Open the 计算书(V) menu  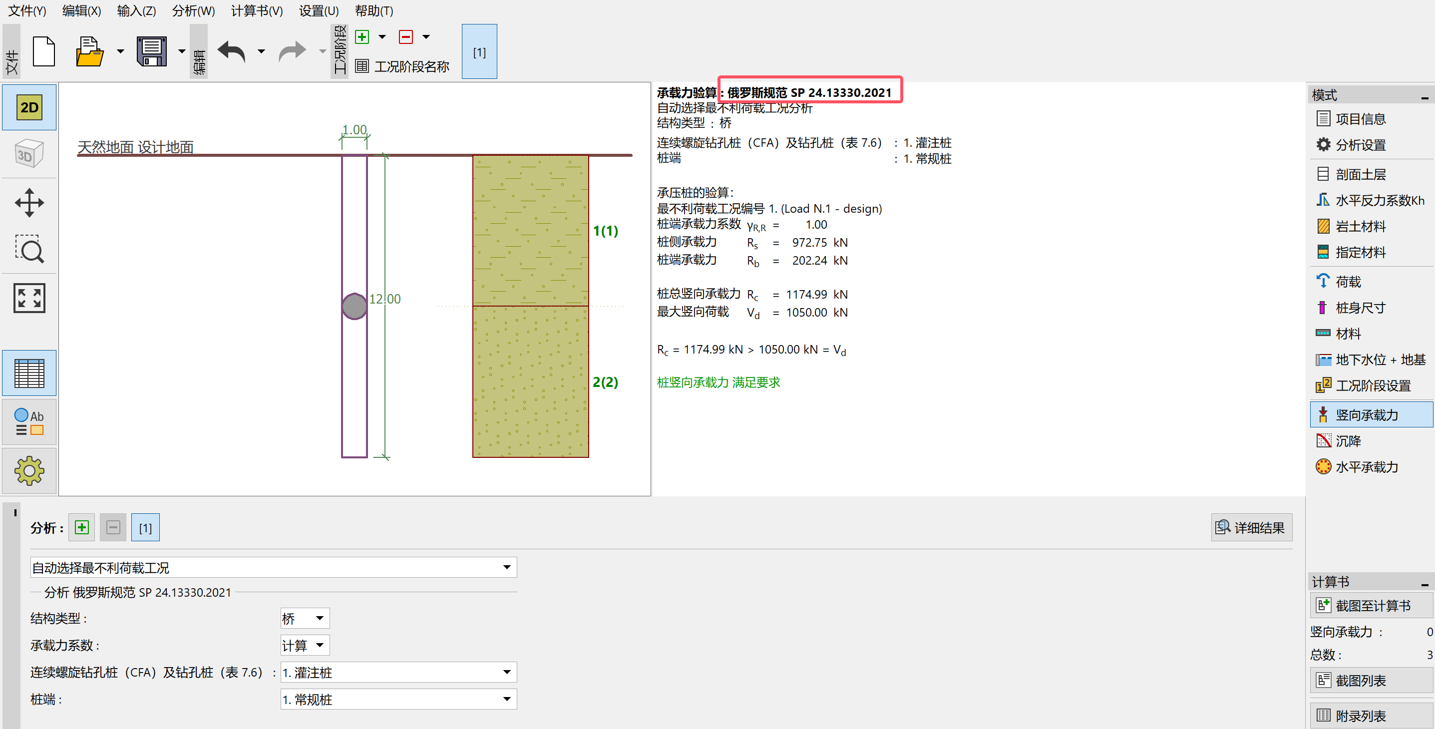(256, 10)
